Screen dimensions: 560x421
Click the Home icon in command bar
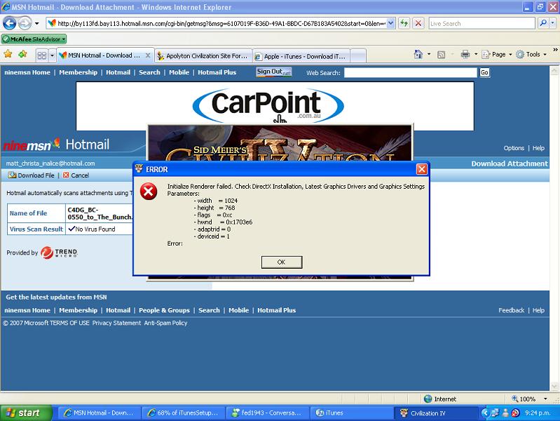(418, 55)
